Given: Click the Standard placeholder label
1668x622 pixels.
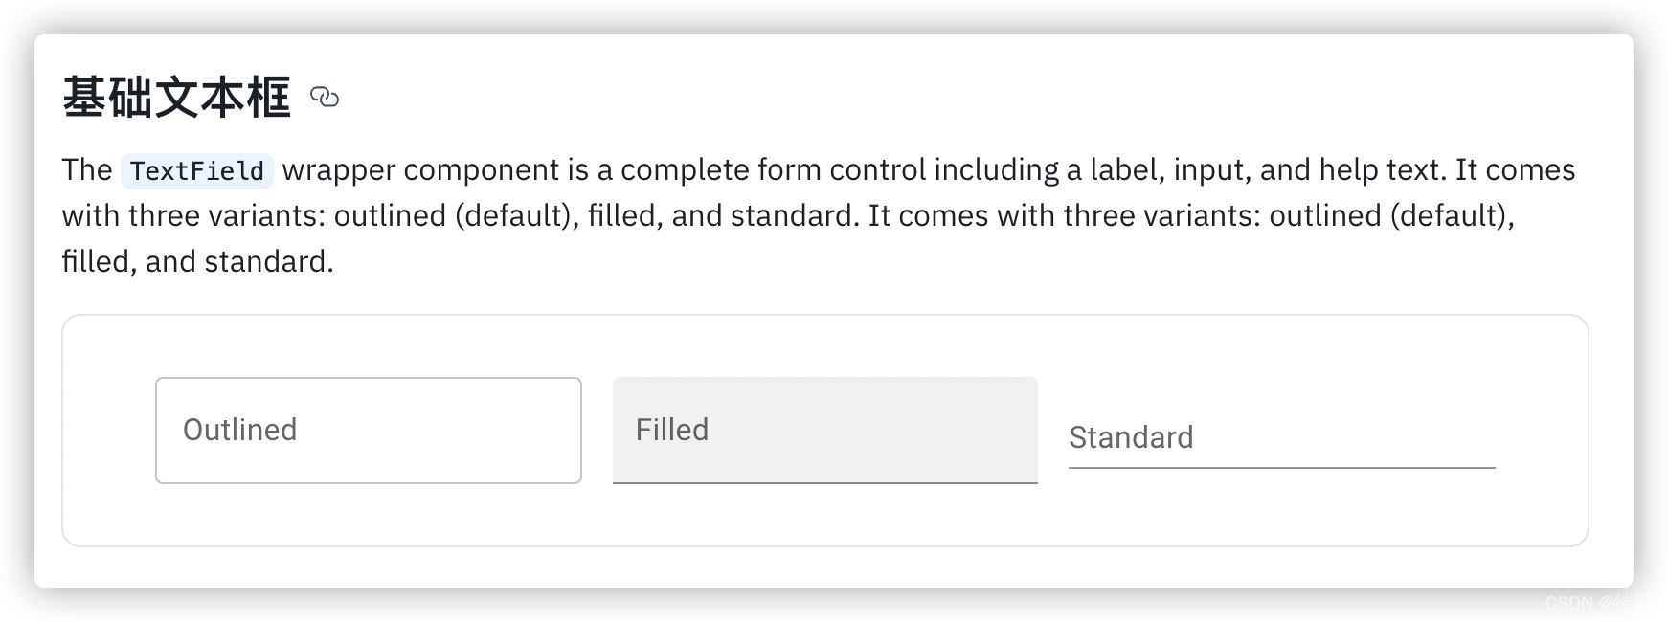Looking at the screenshot, I should tap(1130, 437).
